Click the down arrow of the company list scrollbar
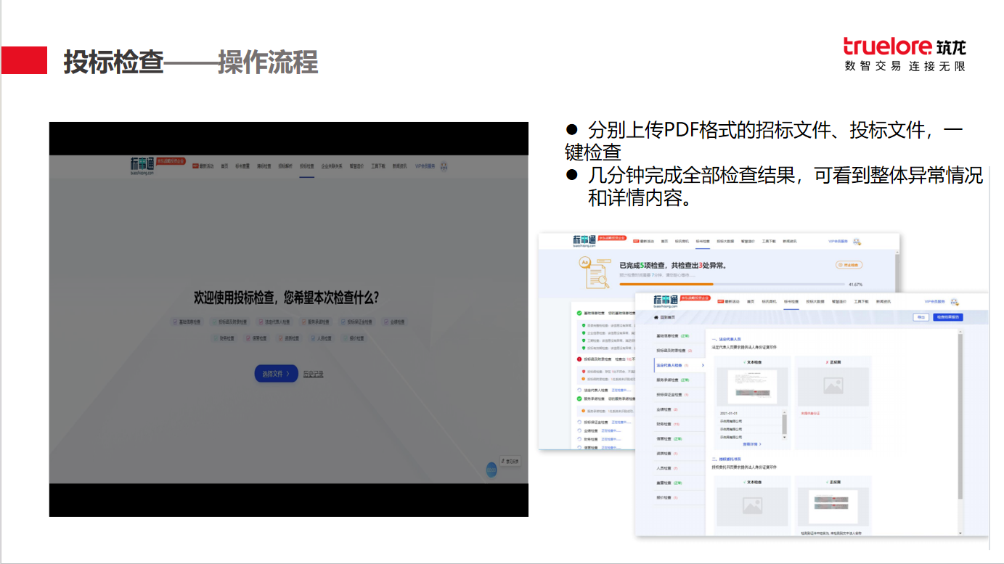Viewport: 1004px width, 564px height. pyautogui.click(x=784, y=438)
